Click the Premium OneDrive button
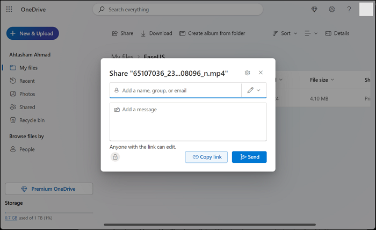 coord(49,189)
